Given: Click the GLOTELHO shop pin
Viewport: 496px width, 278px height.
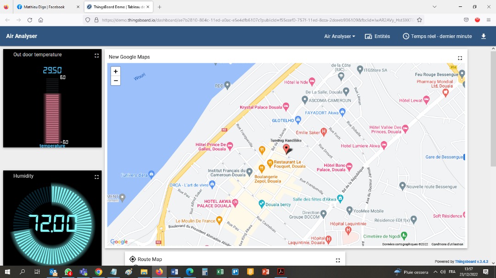Looking at the screenshot, I should [x=298, y=120].
